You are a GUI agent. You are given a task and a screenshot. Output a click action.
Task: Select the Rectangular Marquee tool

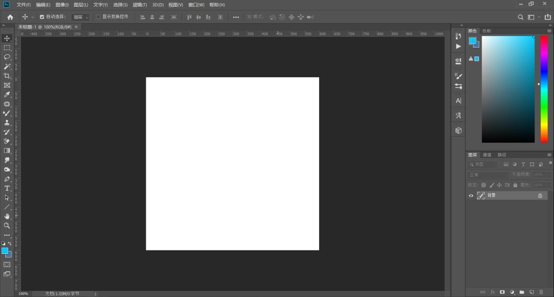[7, 48]
